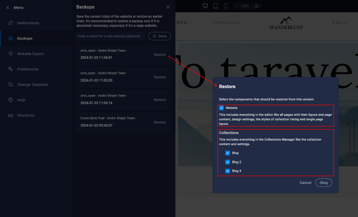Image resolution: width=358 pixels, height=217 pixels.
Task: Switch to the desktop preview icon
Action: [x=205, y=6]
